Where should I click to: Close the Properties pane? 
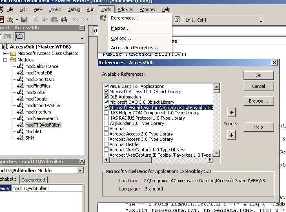coord(82,162)
